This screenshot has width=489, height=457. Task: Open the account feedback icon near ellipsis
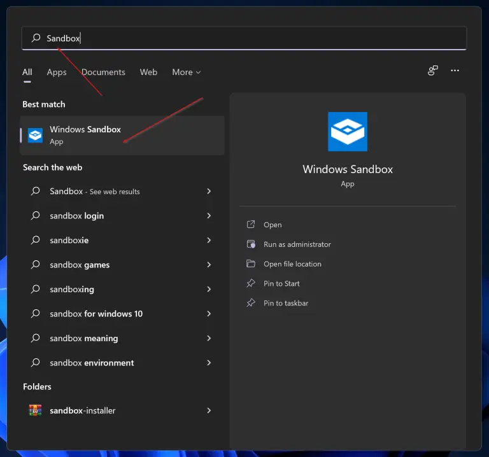(432, 71)
